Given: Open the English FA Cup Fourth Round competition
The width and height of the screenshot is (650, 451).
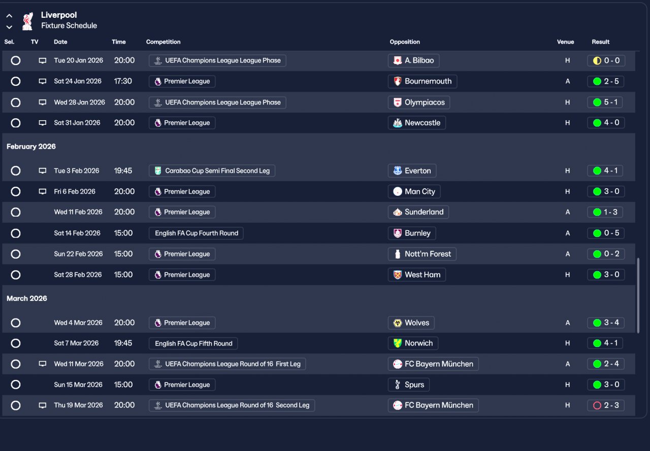Looking at the screenshot, I should (x=197, y=233).
